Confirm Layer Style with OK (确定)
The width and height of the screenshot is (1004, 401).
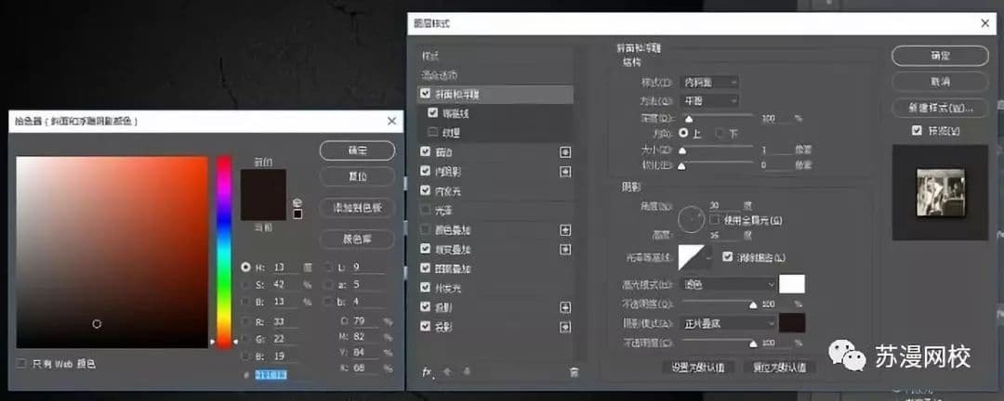[x=940, y=56]
